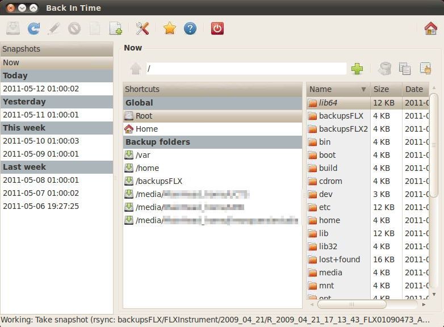Refresh the snapshots list
The image size is (444, 327).
click(34, 28)
